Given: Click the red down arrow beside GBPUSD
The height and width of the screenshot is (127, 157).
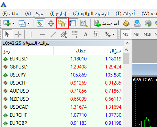Looking at the screenshot, I should 5,67.
